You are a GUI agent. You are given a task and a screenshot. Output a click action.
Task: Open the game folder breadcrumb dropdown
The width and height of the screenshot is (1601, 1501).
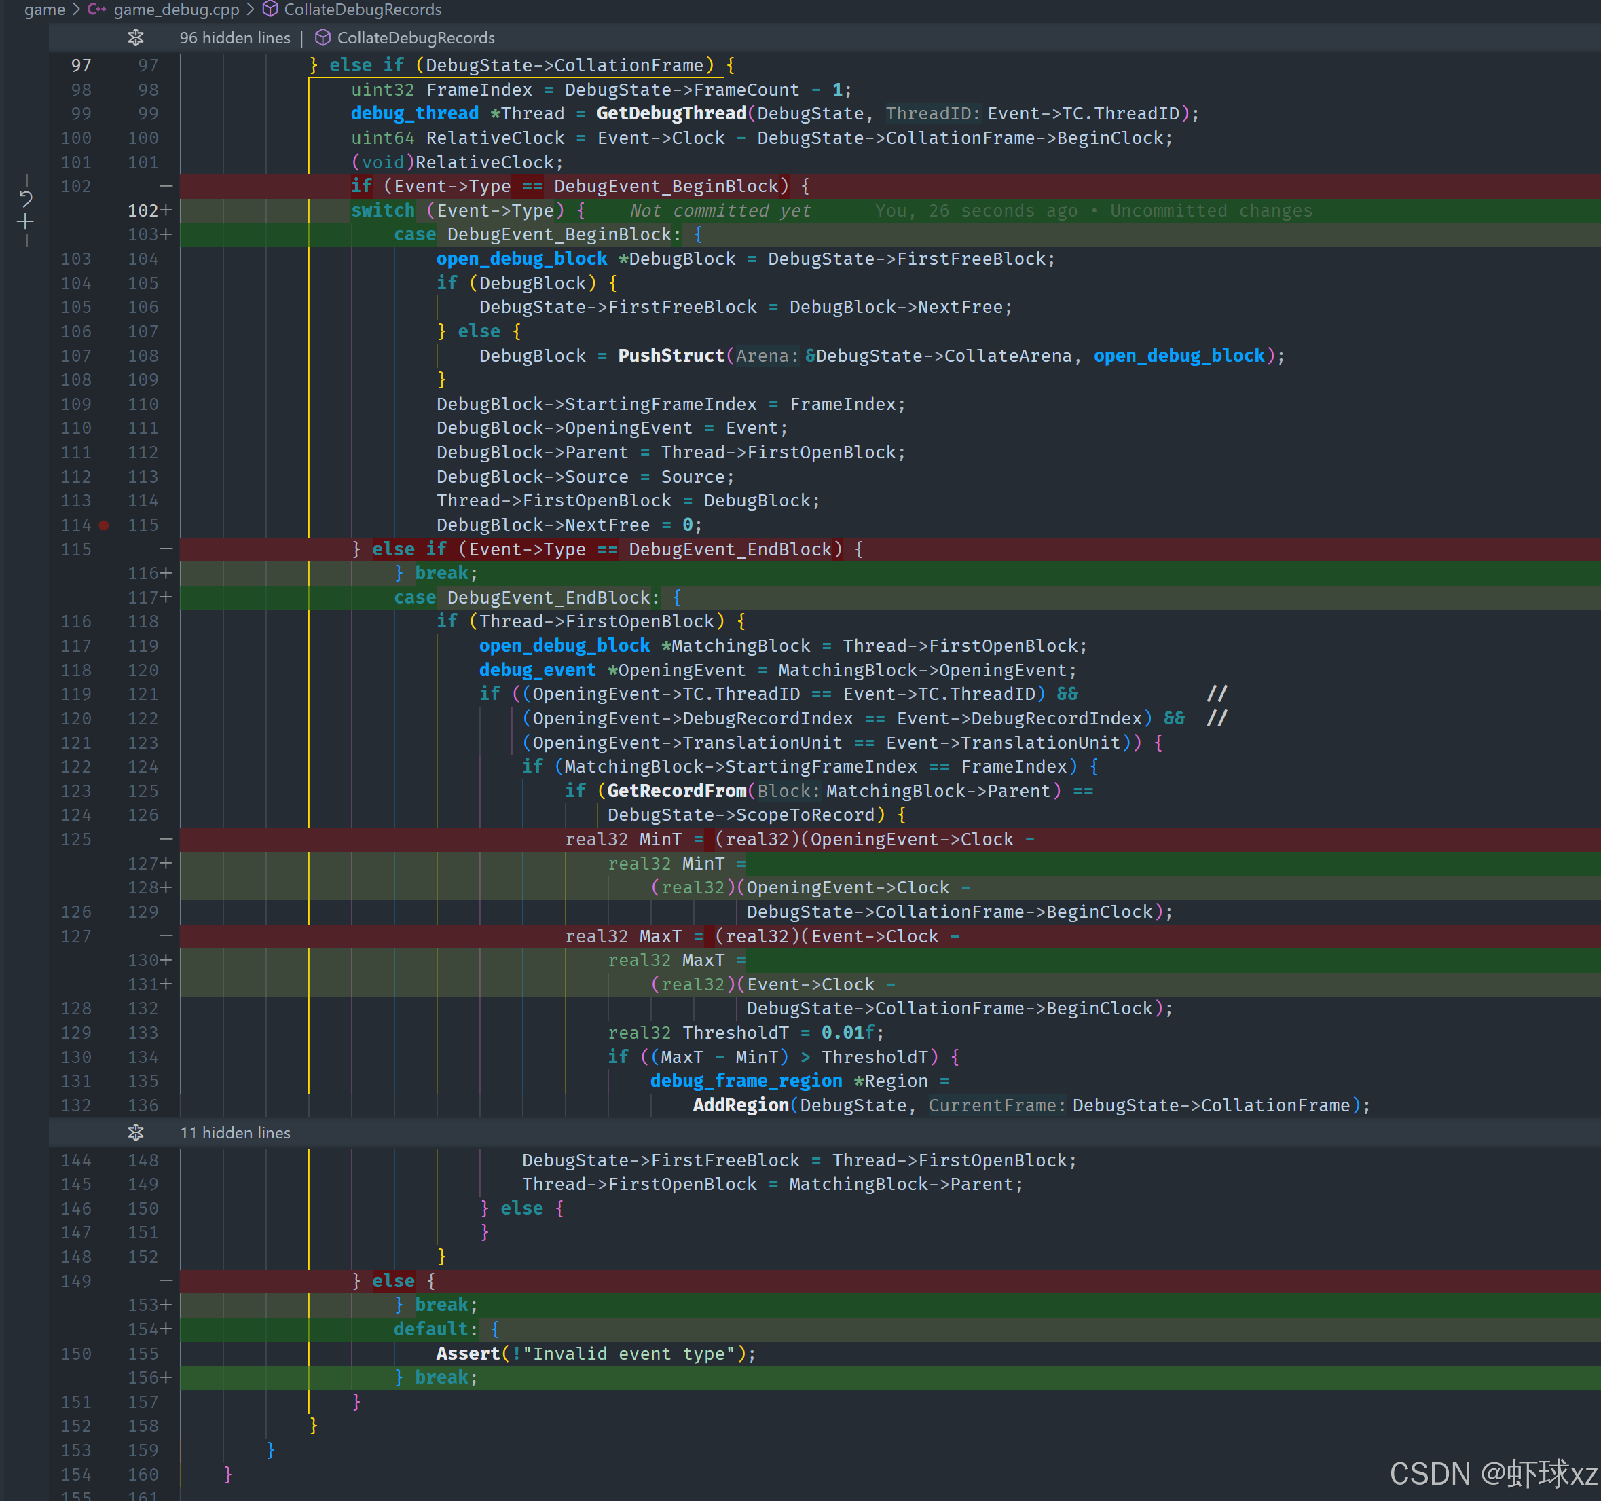(x=44, y=10)
